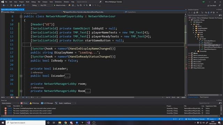This screenshot has width=223, height=125.
Task: Expand the collapsed IsLeader property region
Action: (x=21, y=76)
